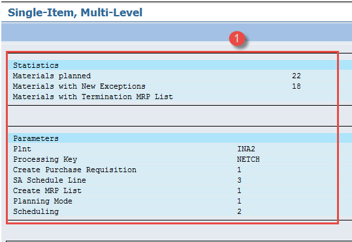The image size is (352, 242).
Task: Click 'Materials with New Exceptions' label
Action: point(79,86)
